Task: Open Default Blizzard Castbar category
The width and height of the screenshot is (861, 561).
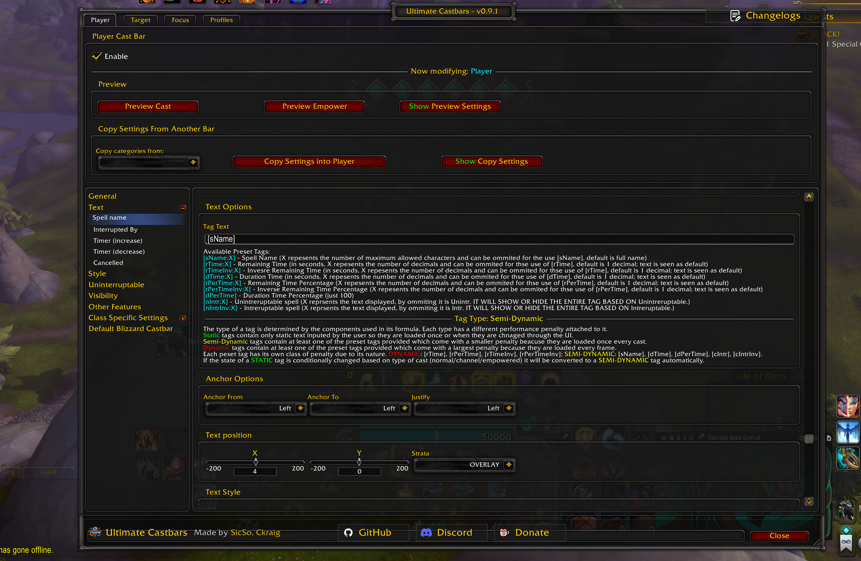Action: pos(131,329)
